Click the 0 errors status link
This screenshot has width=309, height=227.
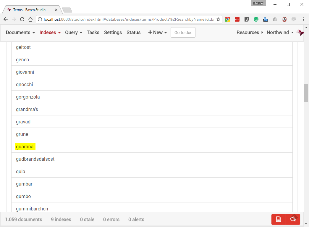(x=111, y=220)
